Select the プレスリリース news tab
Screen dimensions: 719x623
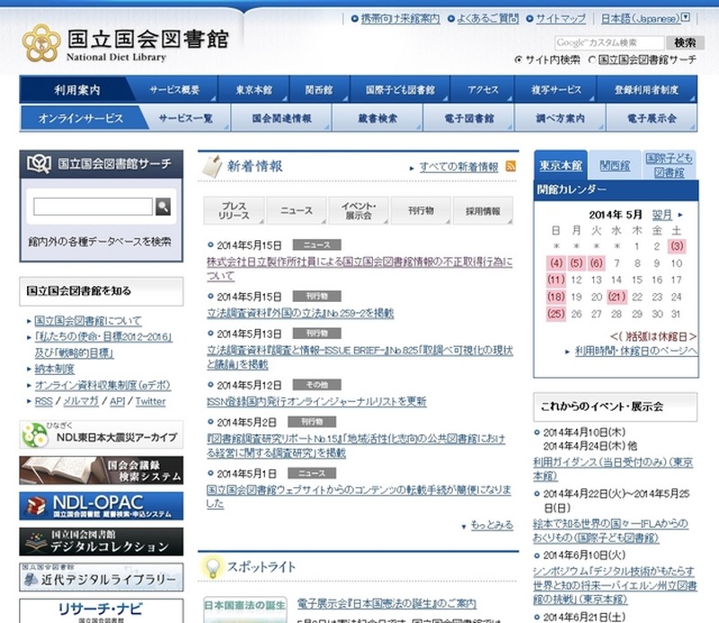click(234, 211)
